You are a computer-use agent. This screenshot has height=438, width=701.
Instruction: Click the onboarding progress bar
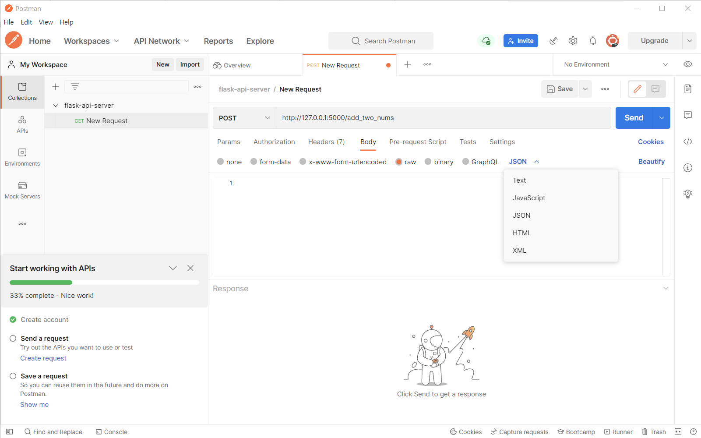coord(104,283)
